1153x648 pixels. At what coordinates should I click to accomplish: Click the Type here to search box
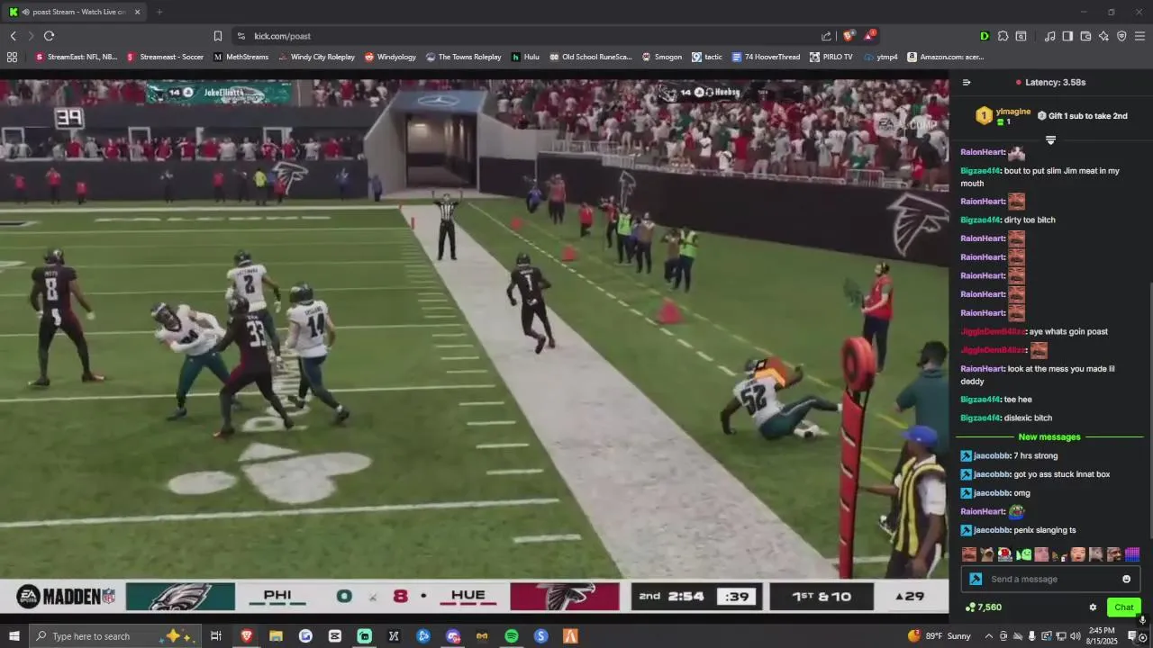(x=115, y=636)
